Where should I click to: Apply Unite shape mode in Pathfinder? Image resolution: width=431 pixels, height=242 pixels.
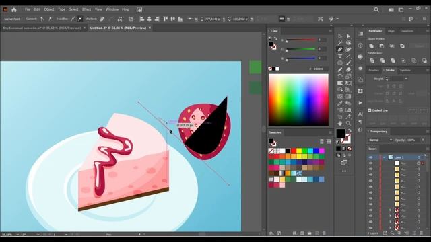[371, 46]
